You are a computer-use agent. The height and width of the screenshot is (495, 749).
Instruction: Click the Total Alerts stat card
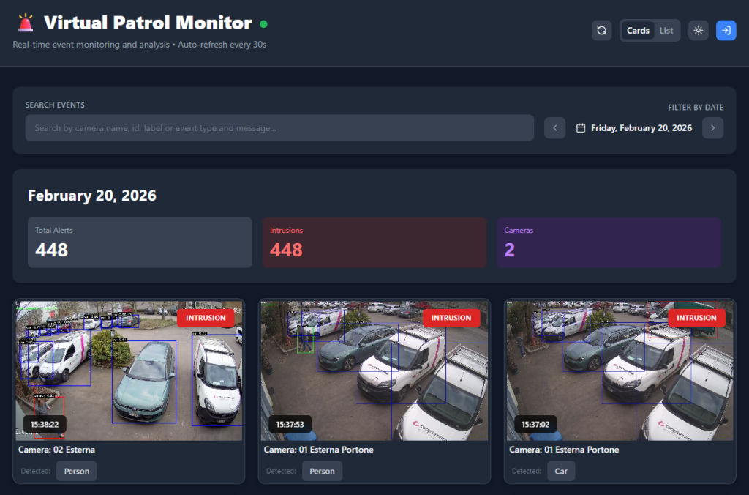click(x=140, y=241)
